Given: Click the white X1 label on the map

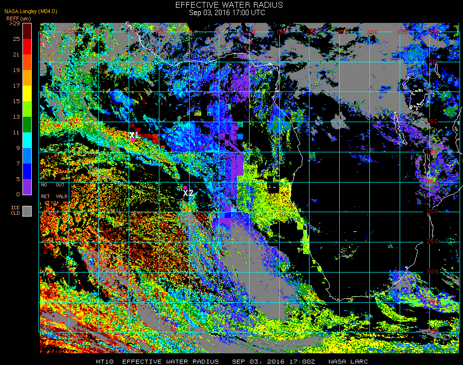Looking at the screenshot, I should (x=134, y=135).
